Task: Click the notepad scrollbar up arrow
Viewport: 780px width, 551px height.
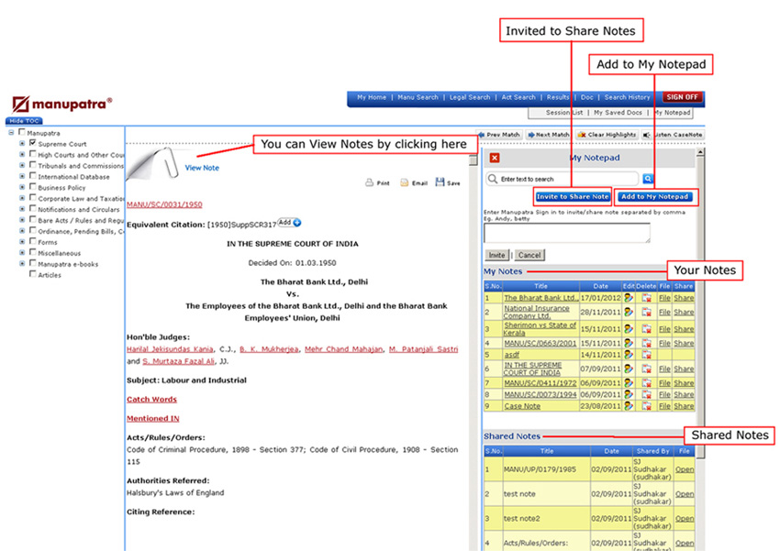Action: (700, 152)
